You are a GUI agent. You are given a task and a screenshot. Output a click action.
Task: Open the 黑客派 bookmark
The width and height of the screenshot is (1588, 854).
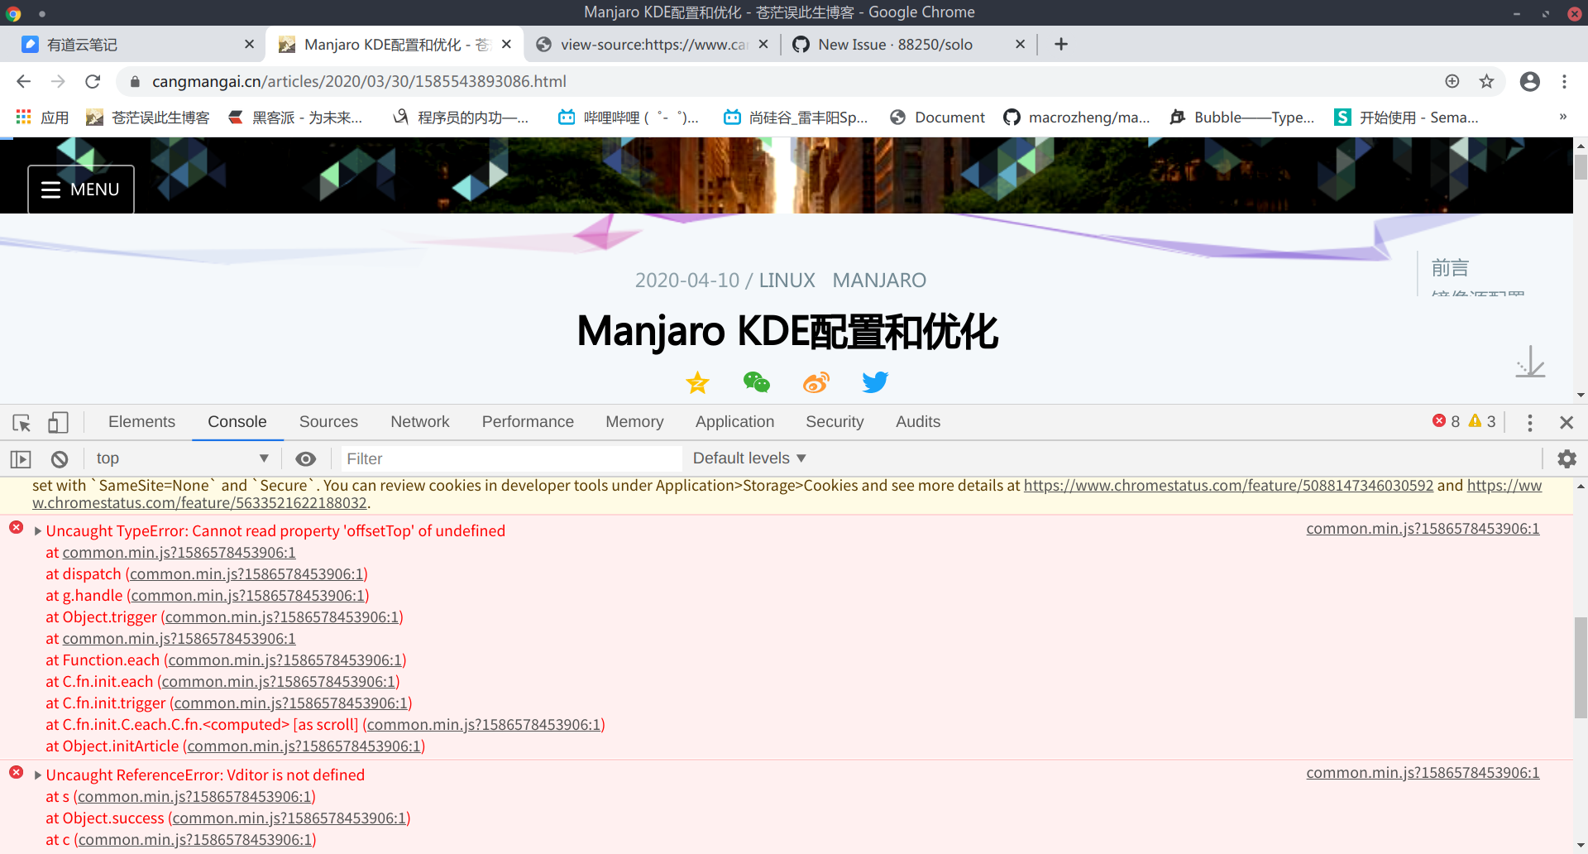click(295, 117)
